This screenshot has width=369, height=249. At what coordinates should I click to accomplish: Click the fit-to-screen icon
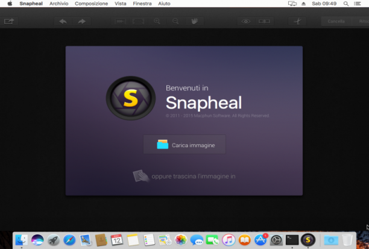point(139,22)
